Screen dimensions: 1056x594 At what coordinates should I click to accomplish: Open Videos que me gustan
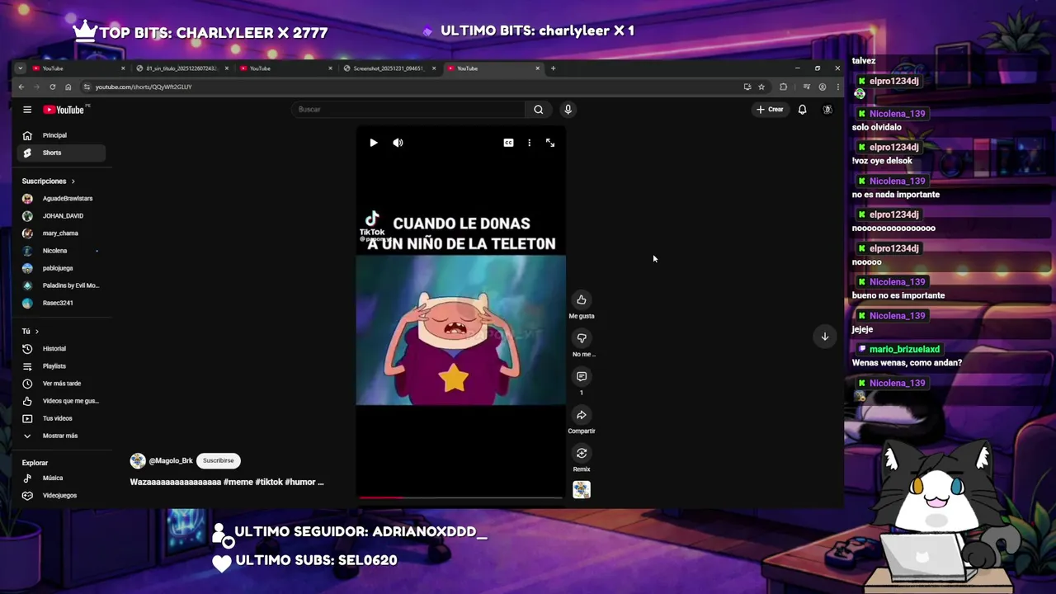pos(61,401)
